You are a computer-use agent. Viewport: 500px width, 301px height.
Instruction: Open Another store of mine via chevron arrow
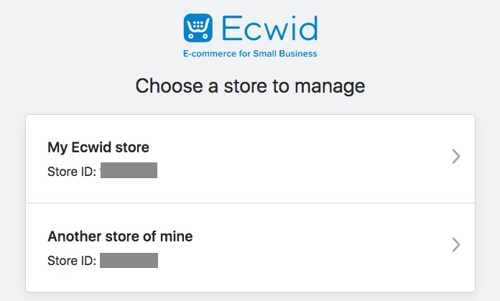pyautogui.click(x=456, y=245)
